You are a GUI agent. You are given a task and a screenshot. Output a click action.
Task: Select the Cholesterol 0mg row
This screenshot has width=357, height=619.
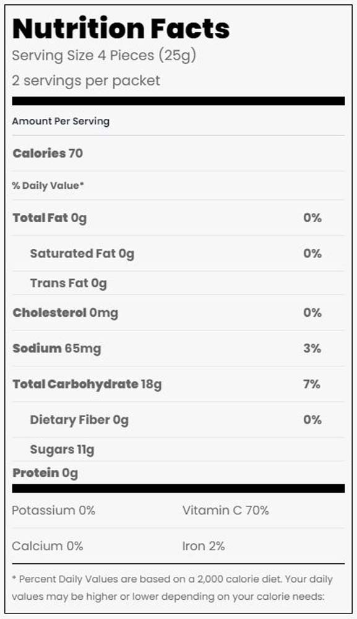point(178,313)
